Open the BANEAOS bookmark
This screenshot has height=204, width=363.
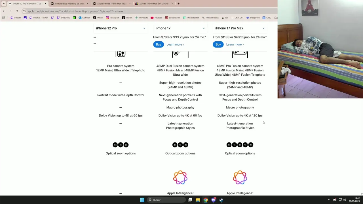pos(63,18)
